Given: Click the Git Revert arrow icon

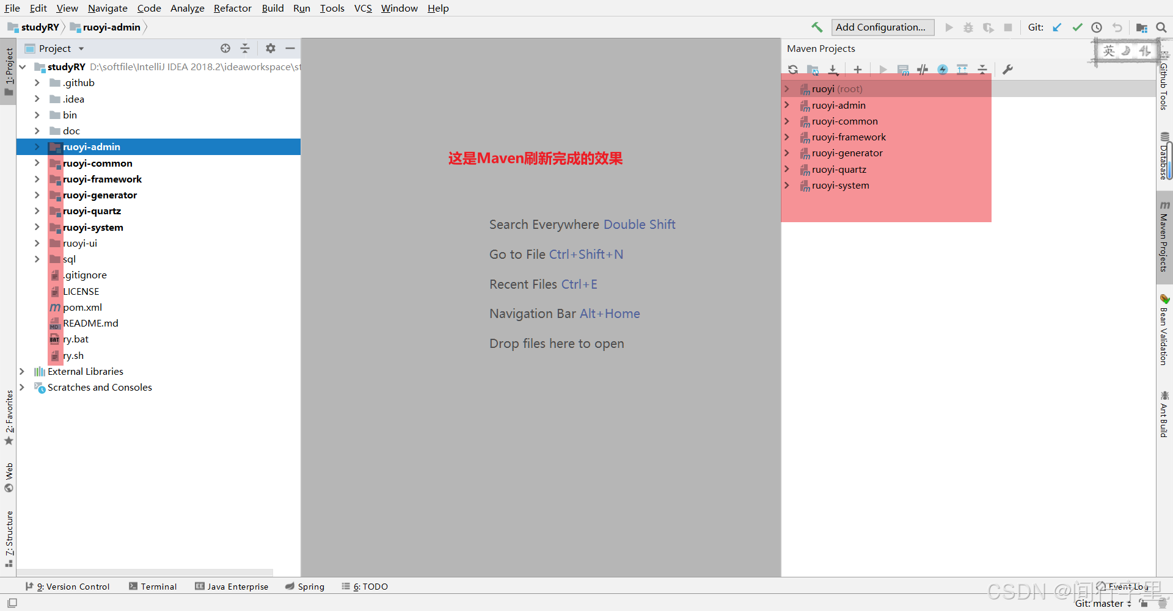Looking at the screenshot, I should 1117,27.
